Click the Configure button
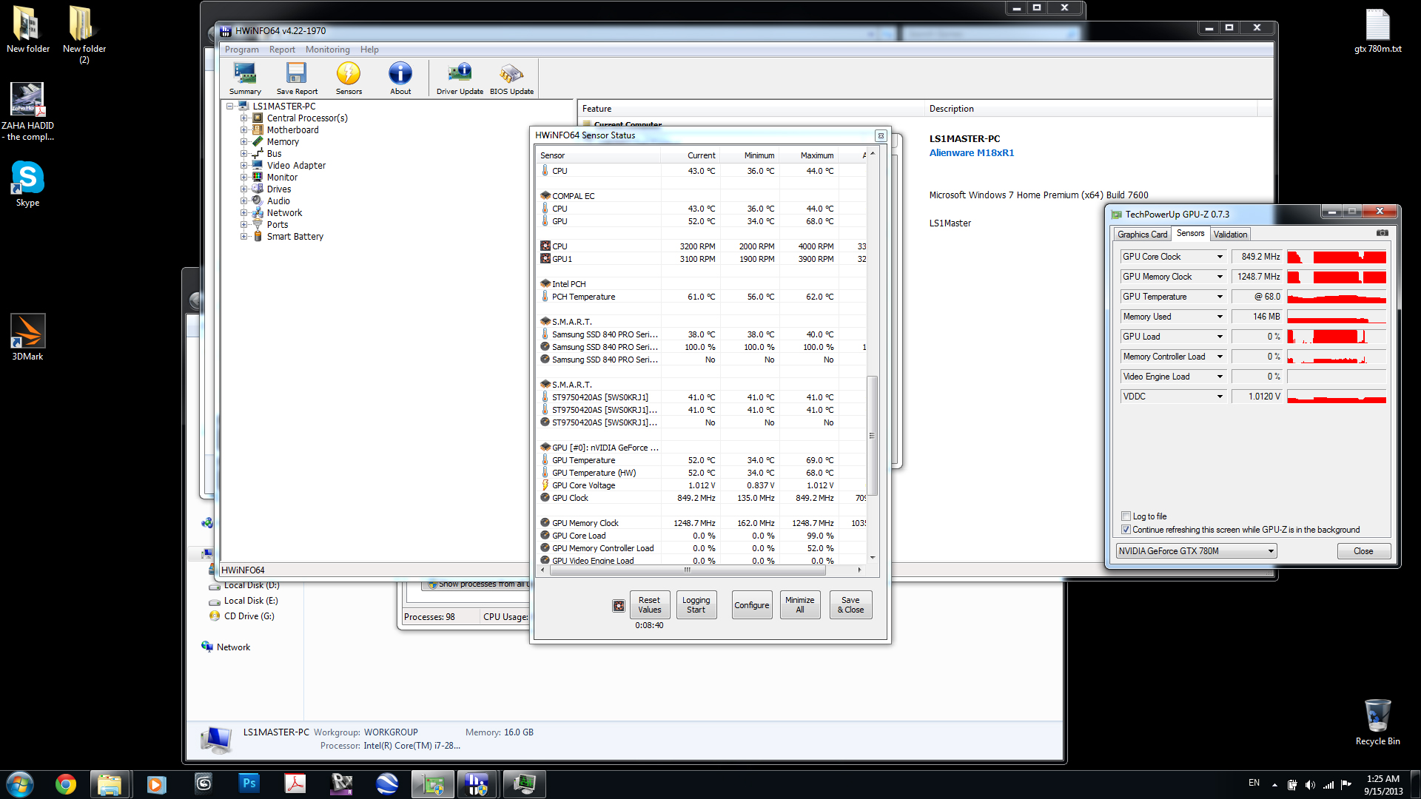Viewport: 1421px width, 799px height. tap(752, 605)
